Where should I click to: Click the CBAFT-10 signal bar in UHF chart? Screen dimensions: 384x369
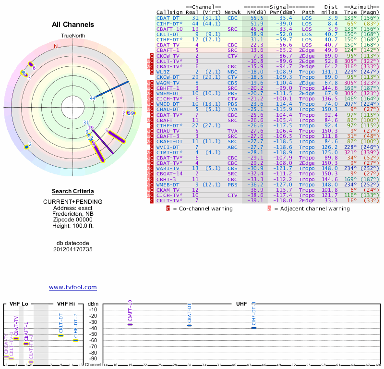(x=130, y=325)
